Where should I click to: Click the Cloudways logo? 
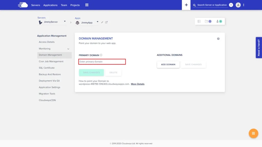(23, 5)
